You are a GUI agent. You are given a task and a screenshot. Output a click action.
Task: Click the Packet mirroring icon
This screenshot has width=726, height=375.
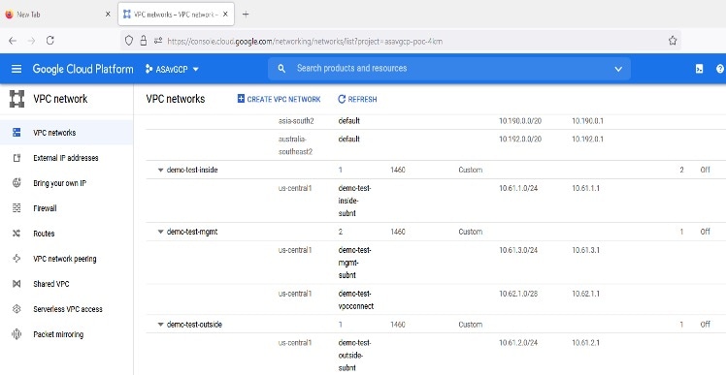click(x=16, y=334)
